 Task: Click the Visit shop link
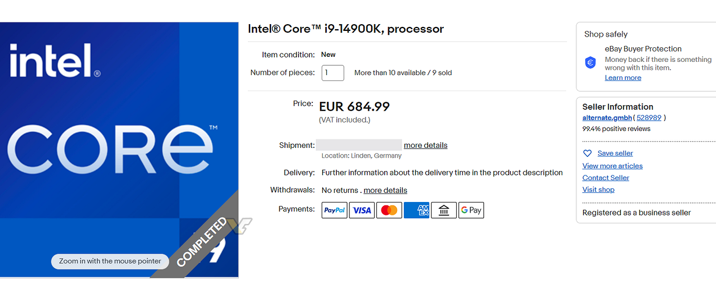[x=598, y=190]
